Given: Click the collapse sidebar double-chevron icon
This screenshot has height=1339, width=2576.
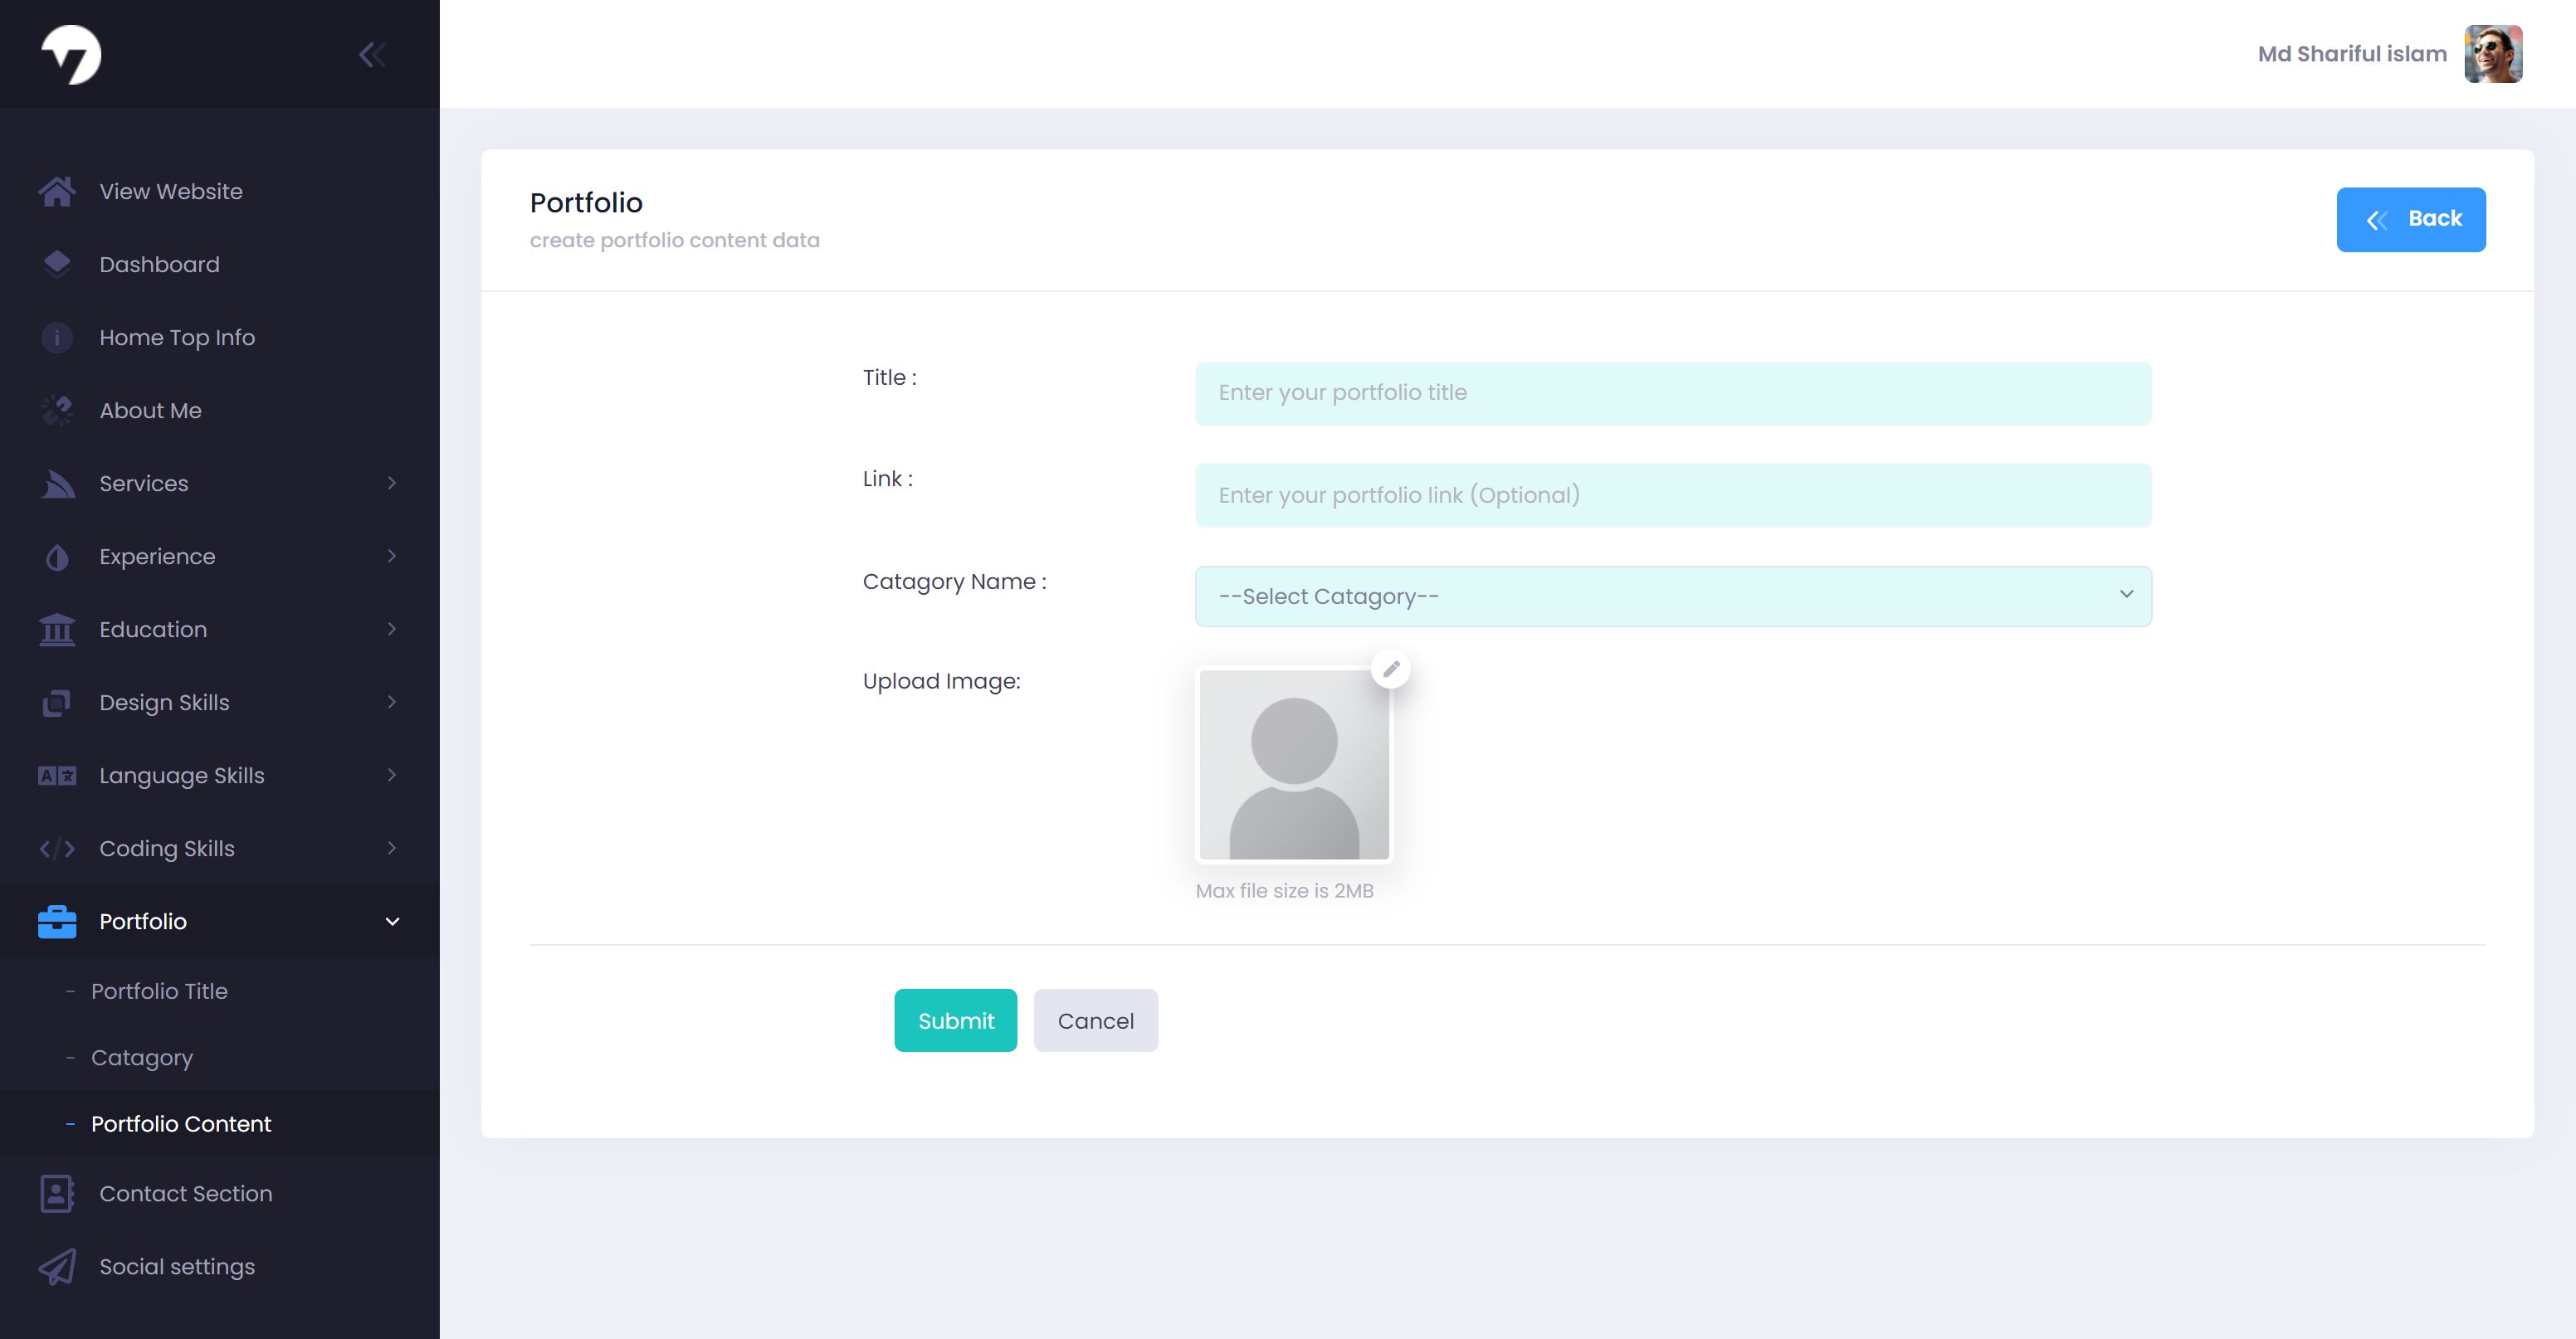Looking at the screenshot, I should [x=372, y=55].
